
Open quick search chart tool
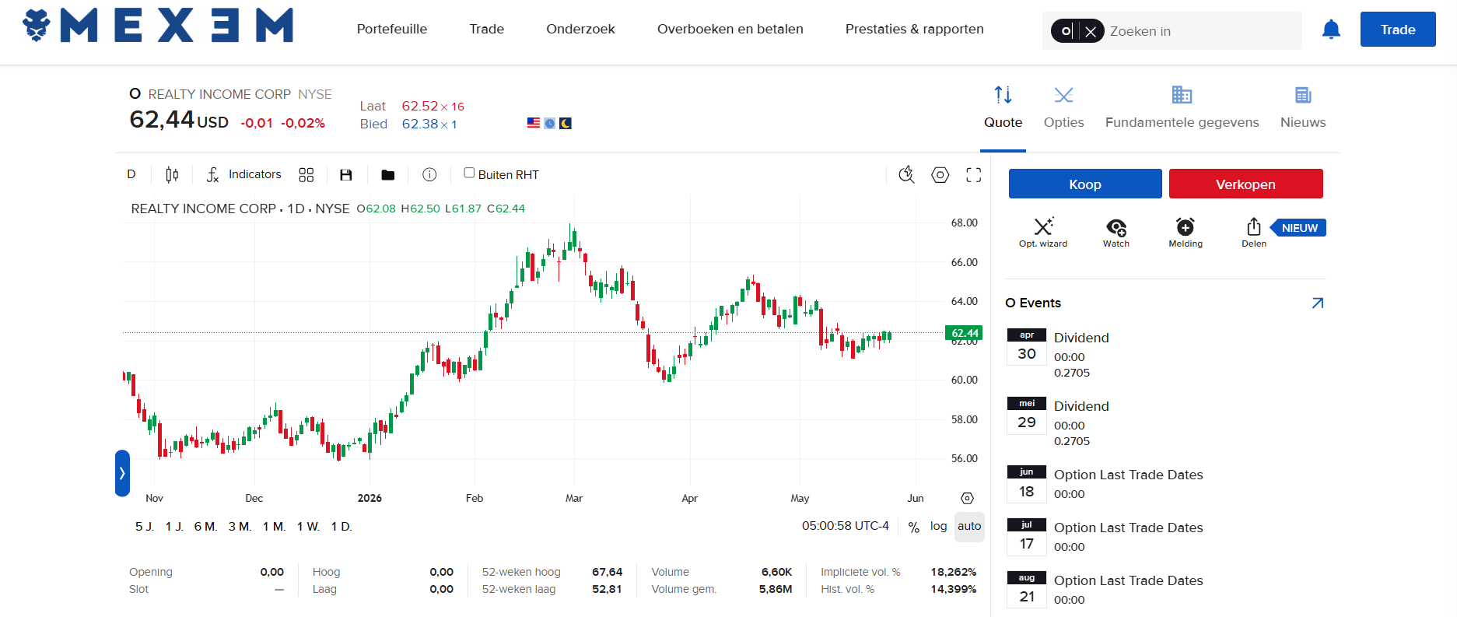[906, 174]
